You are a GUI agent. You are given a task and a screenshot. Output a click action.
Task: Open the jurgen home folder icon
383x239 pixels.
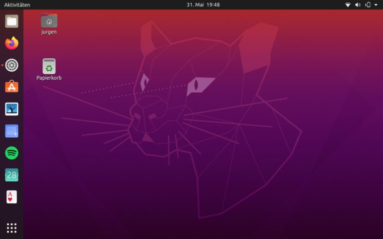point(49,20)
